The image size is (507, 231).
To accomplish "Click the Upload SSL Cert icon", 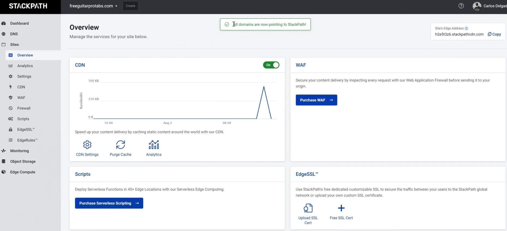I will [x=308, y=208].
